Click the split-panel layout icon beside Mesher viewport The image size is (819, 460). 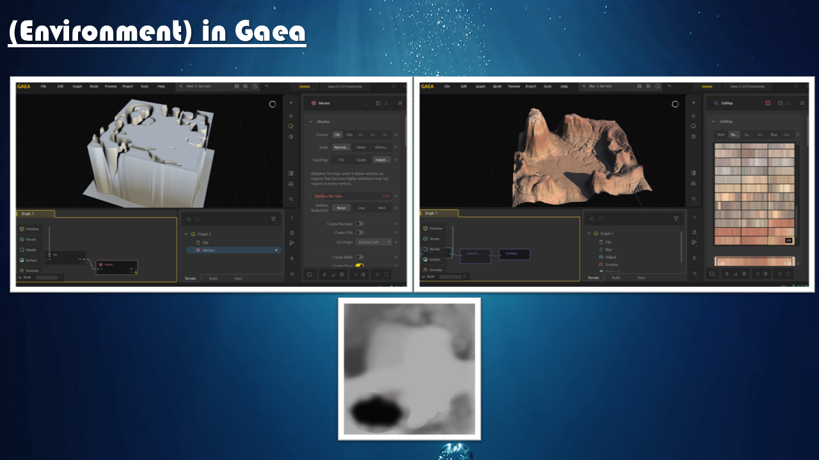(x=290, y=173)
